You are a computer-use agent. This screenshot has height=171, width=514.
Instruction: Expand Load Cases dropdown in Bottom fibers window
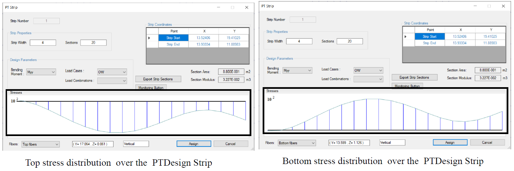coord(368,71)
